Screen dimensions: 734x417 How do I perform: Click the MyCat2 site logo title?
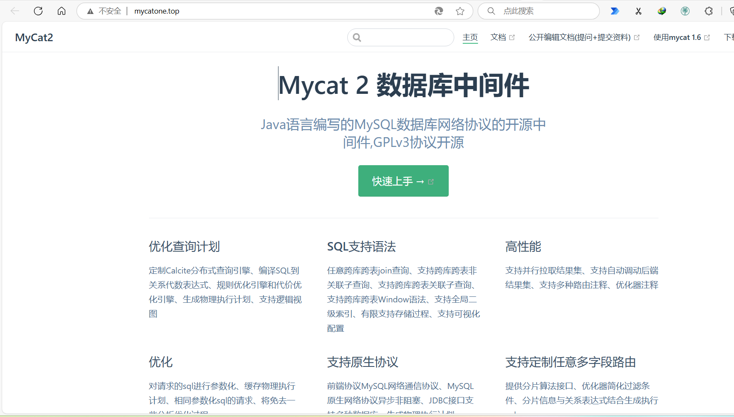point(34,37)
